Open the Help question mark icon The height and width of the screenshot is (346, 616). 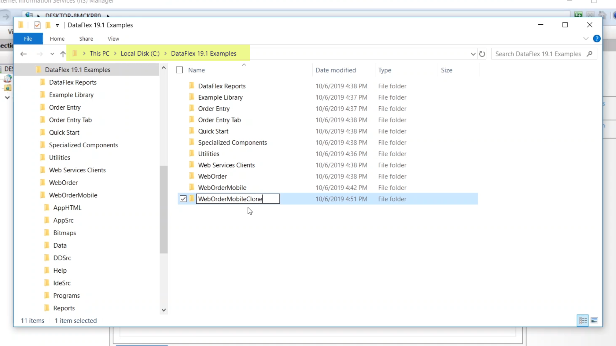tap(596, 39)
